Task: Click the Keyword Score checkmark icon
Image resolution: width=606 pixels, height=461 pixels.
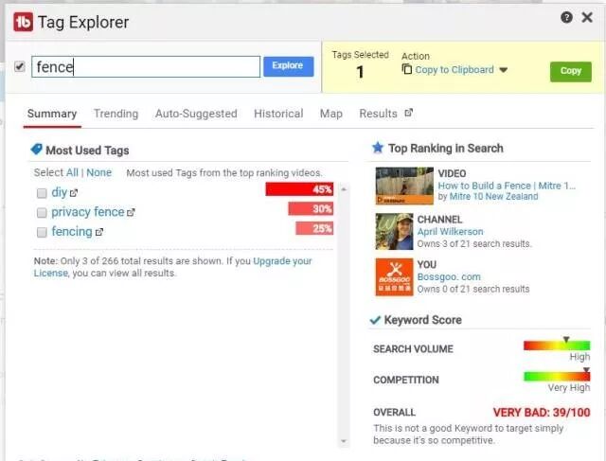Action: 375,320
